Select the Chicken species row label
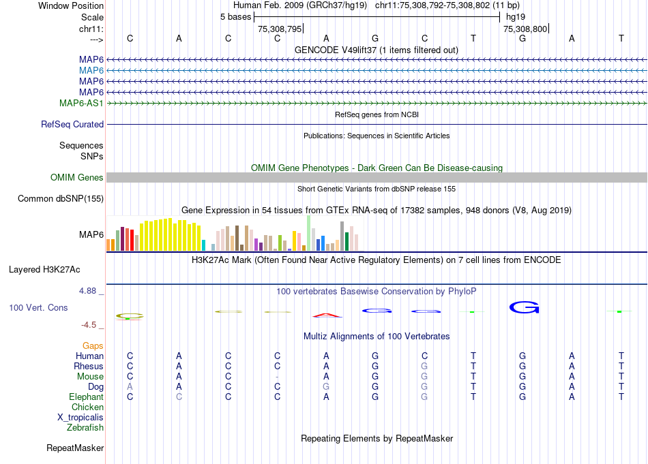The height and width of the screenshot is (464, 648). click(x=87, y=407)
